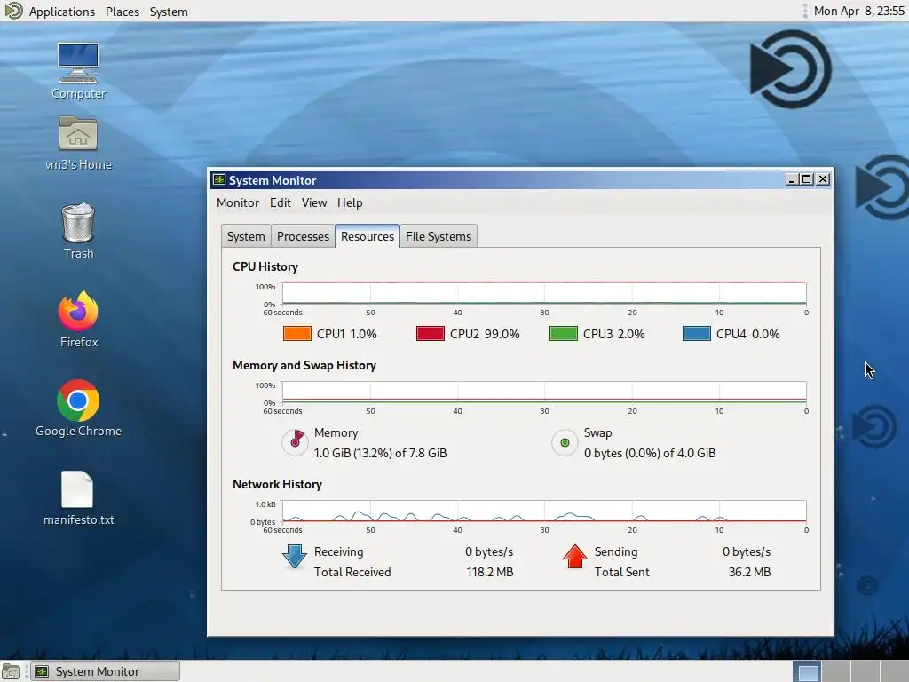The image size is (909, 682).
Task: Change the CPU3 green color swatch
Action: pyautogui.click(x=564, y=334)
